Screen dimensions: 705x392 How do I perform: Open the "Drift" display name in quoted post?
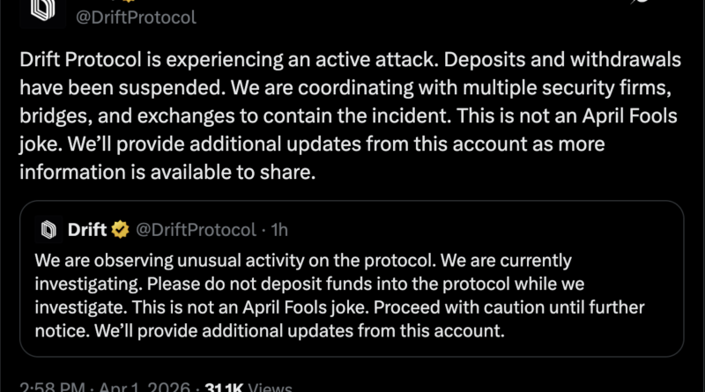[x=86, y=231]
